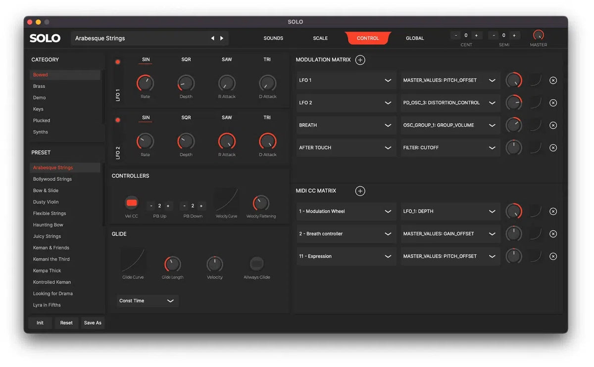Select the SQR waveform for LFO 2
This screenshot has width=594, height=367.
(186, 117)
